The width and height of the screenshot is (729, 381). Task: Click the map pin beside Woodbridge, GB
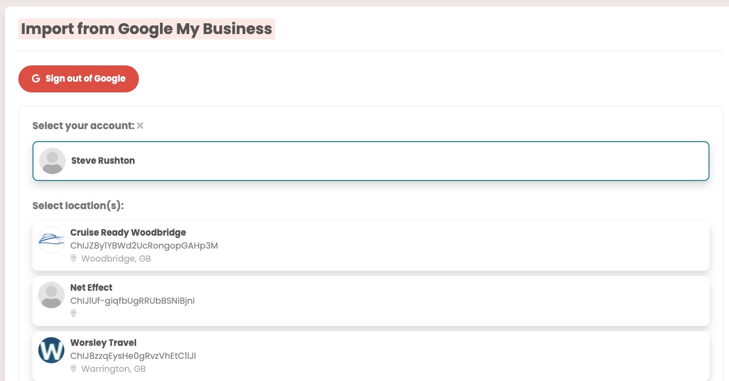click(x=73, y=258)
